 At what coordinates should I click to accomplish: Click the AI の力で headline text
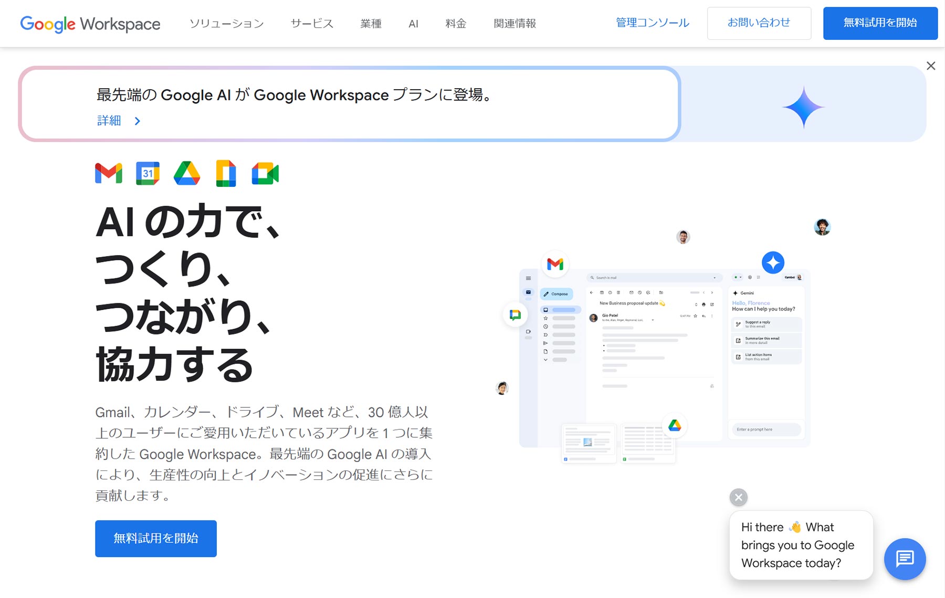coord(188,222)
